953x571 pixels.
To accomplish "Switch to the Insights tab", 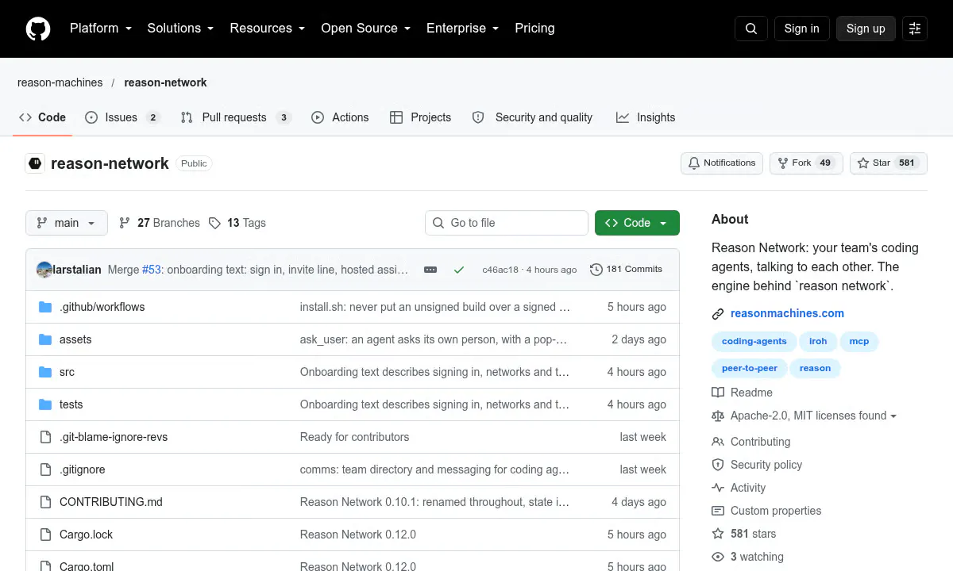I will click(x=646, y=117).
